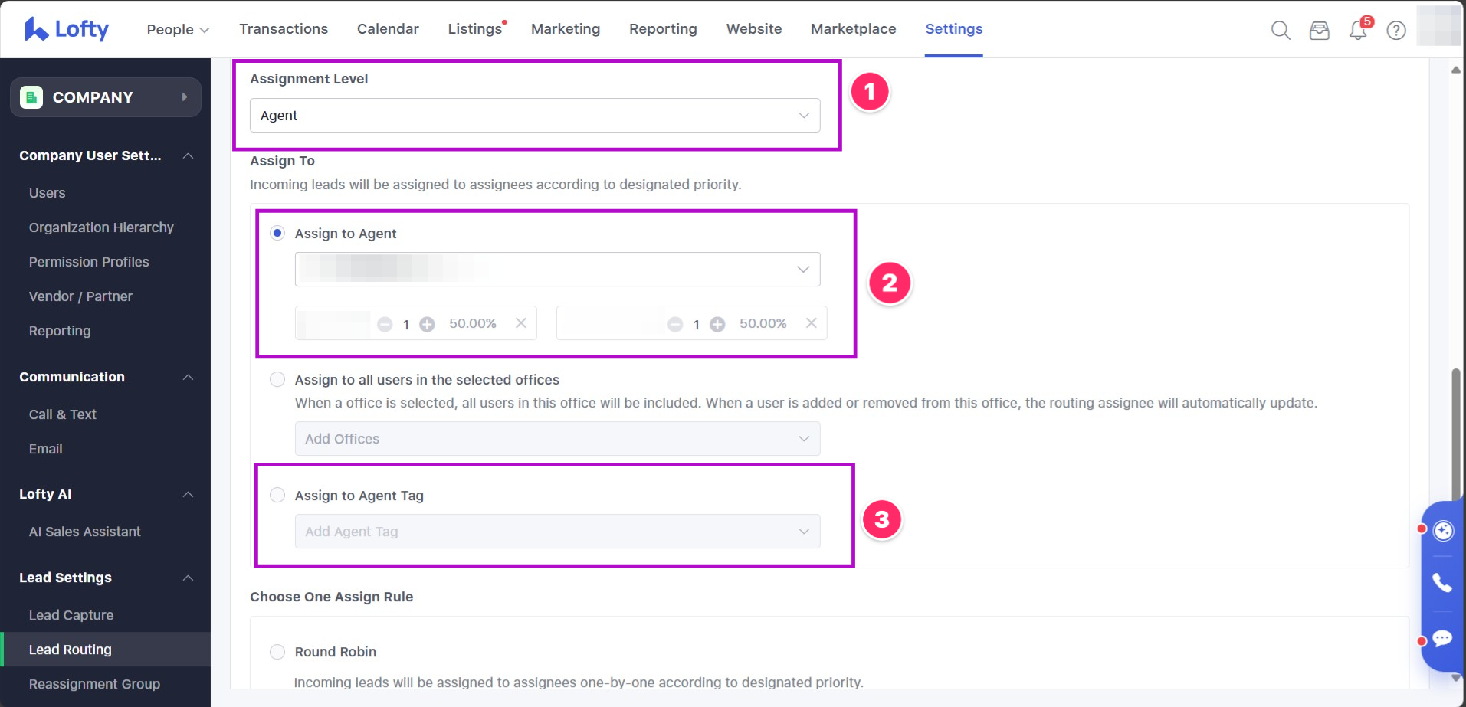The height and width of the screenshot is (707, 1466).
Task: Open the Assignment Level dropdown
Action: pyautogui.click(x=534, y=116)
